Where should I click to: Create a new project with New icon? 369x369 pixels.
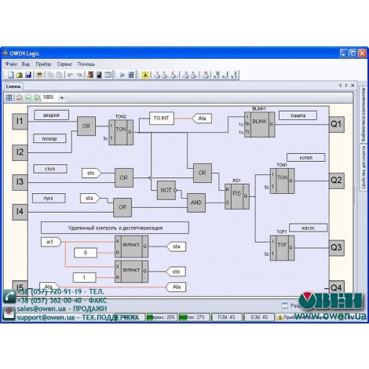click(10, 75)
